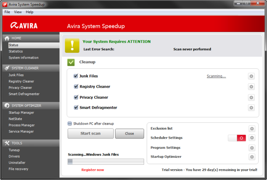Screen dimensions: 267x180
Task: Uncheck the Smart Defragmenter checkbox
Action: pos(76,108)
